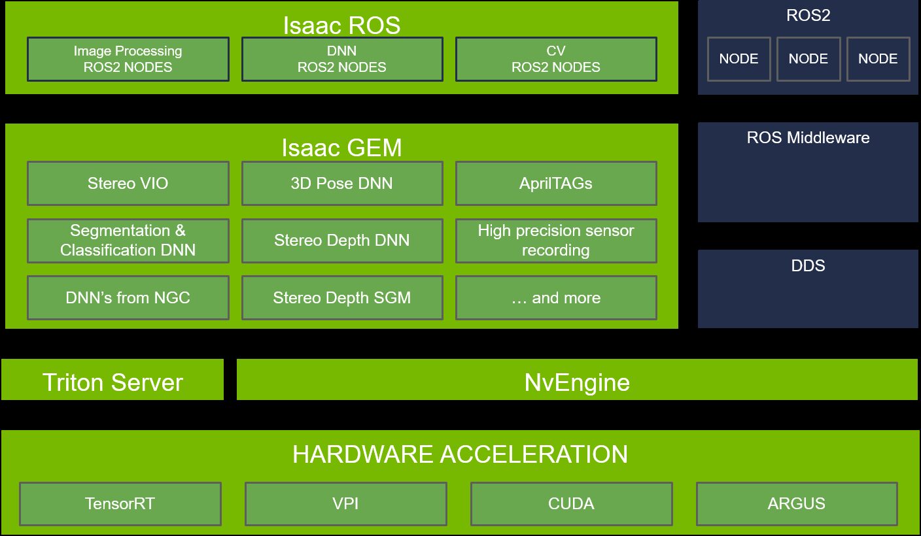The image size is (921, 536).
Task: Enable High precision sensor recording
Action: (556, 241)
